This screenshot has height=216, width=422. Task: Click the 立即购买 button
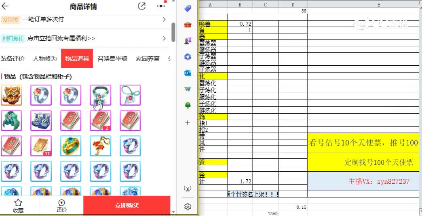(x=127, y=206)
